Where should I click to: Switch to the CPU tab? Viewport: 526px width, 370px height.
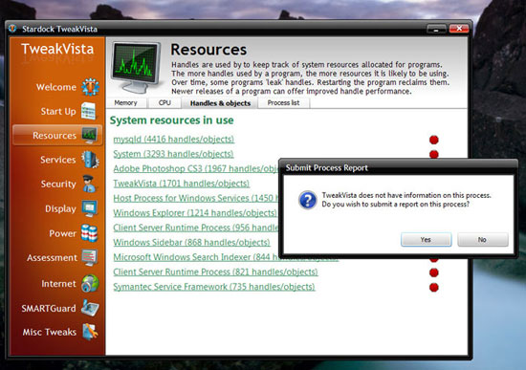pos(164,102)
